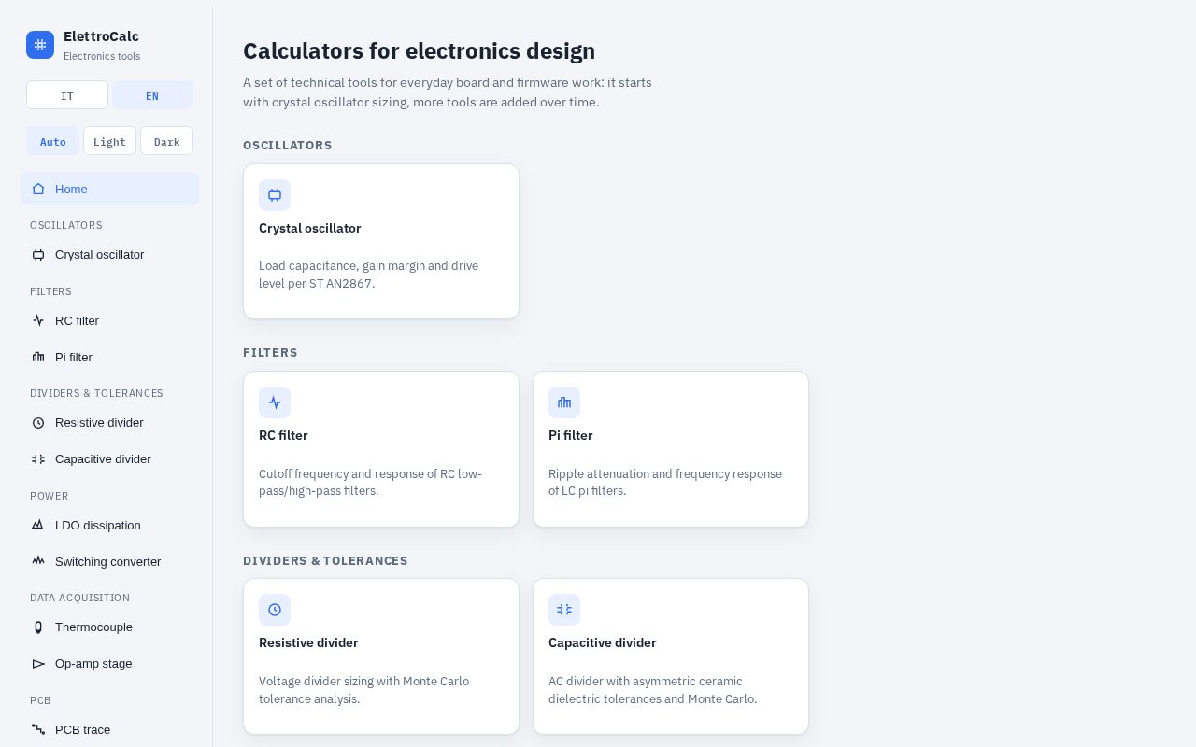Click the FILTERS section heading in main area
1196x747 pixels.
pyautogui.click(x=270, y=352)
